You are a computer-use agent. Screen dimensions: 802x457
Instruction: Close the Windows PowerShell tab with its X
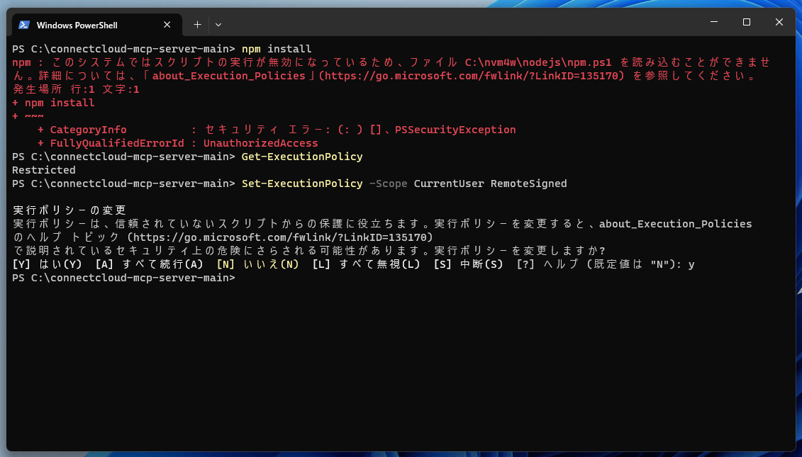click(x=167, y=24)
